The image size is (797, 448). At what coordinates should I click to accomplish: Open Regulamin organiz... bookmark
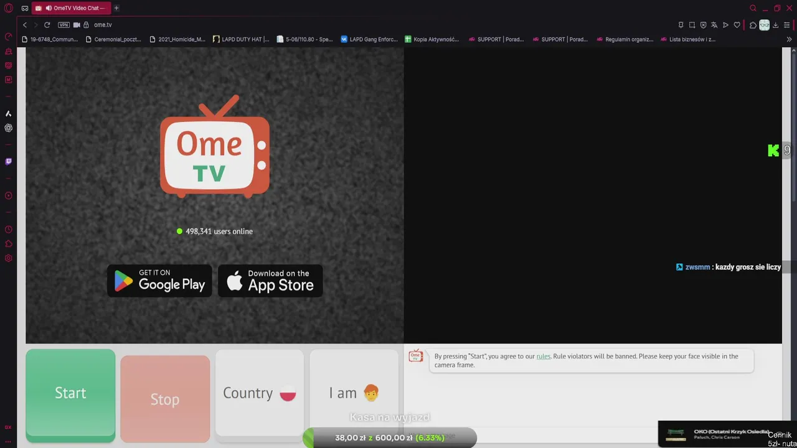tap(625, 39)
